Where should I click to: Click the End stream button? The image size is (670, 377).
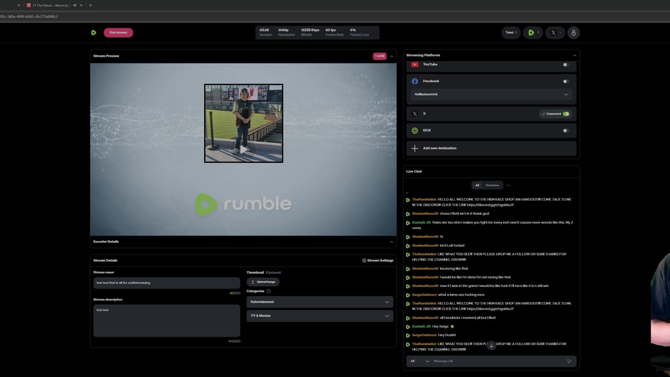click(x=118, y=32)
